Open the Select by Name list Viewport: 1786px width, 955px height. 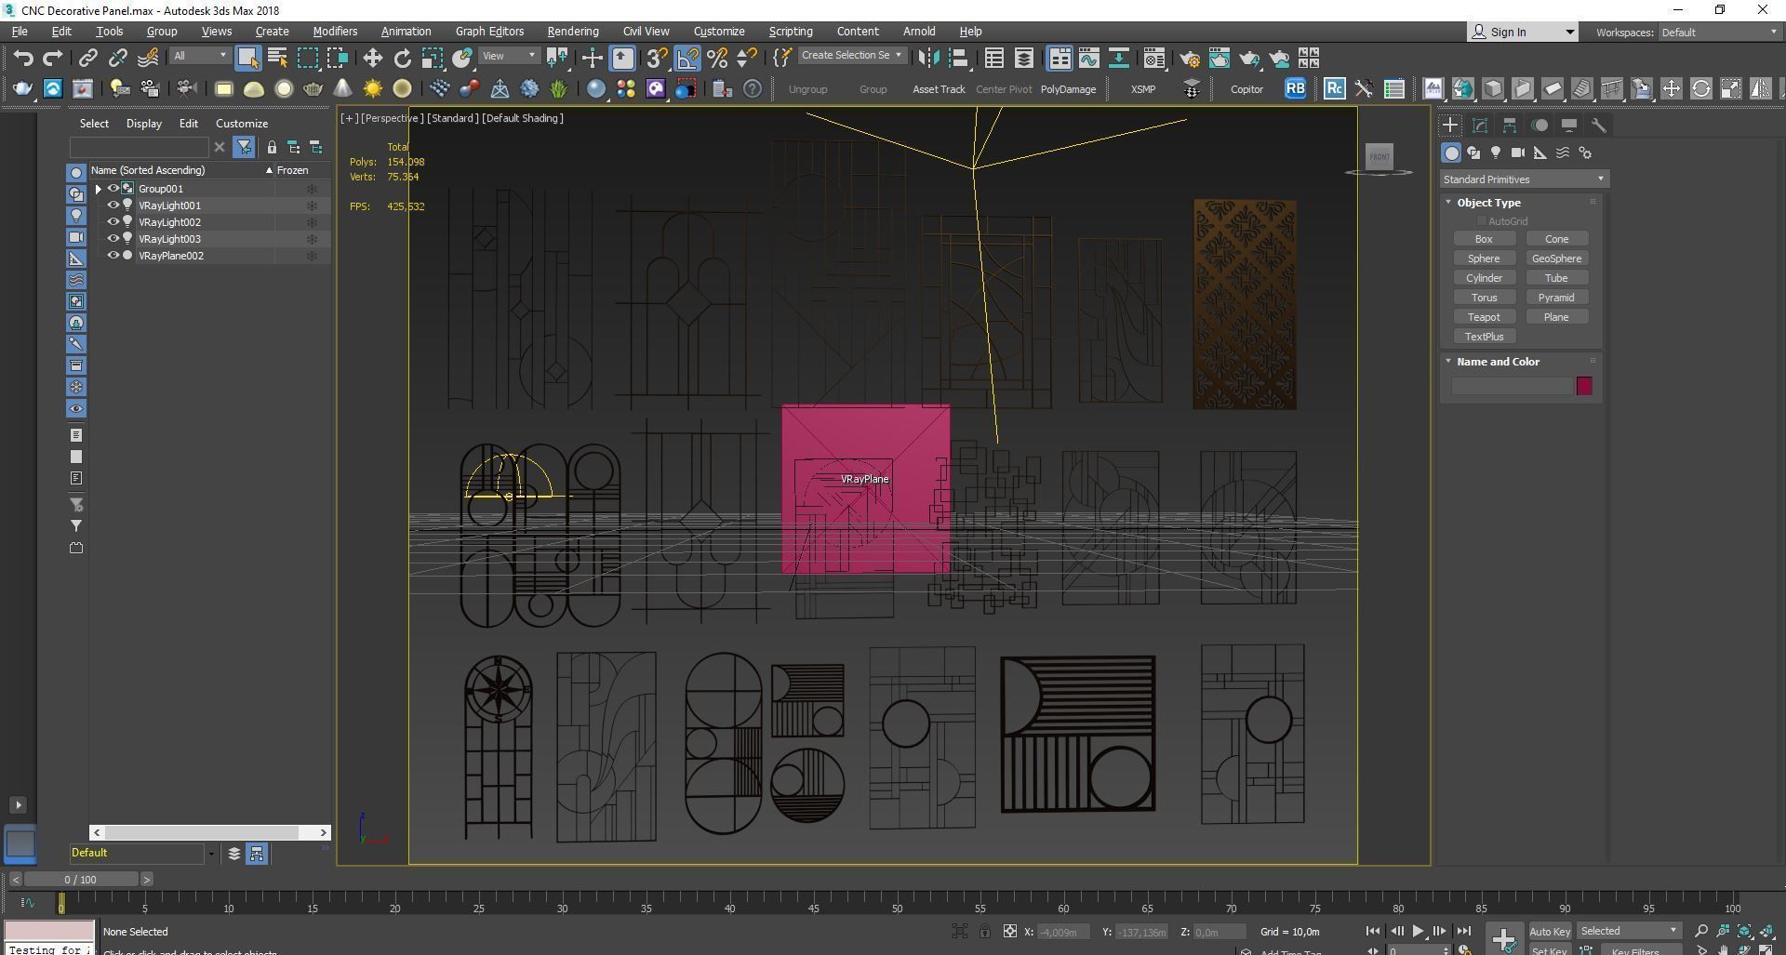click(x=277, y=58)
